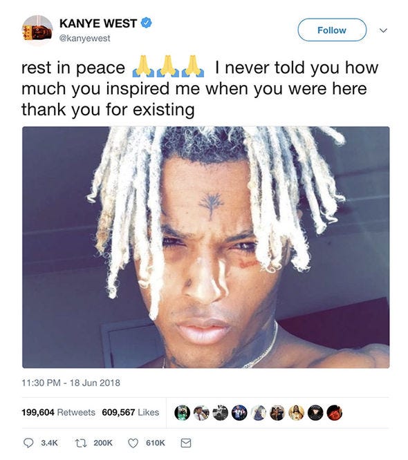Click the 610K like count
The height and width of the screenshot is (460, 408).
pos(156,443)
